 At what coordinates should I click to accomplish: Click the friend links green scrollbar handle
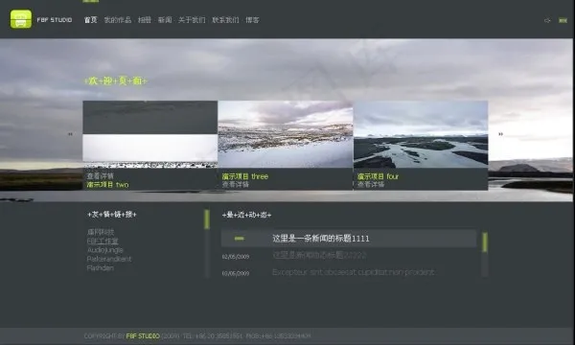207,219
